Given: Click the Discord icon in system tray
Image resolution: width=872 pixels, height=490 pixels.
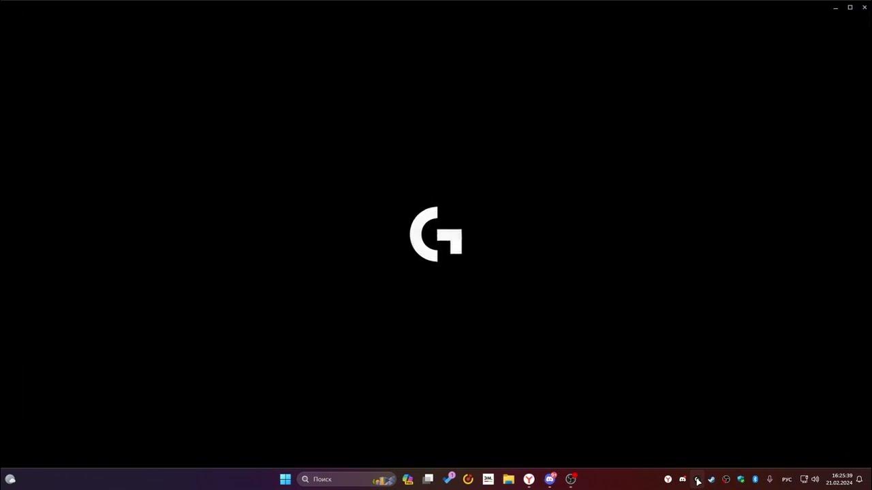Looking at the screenshot, I should (x=683, y=479).
